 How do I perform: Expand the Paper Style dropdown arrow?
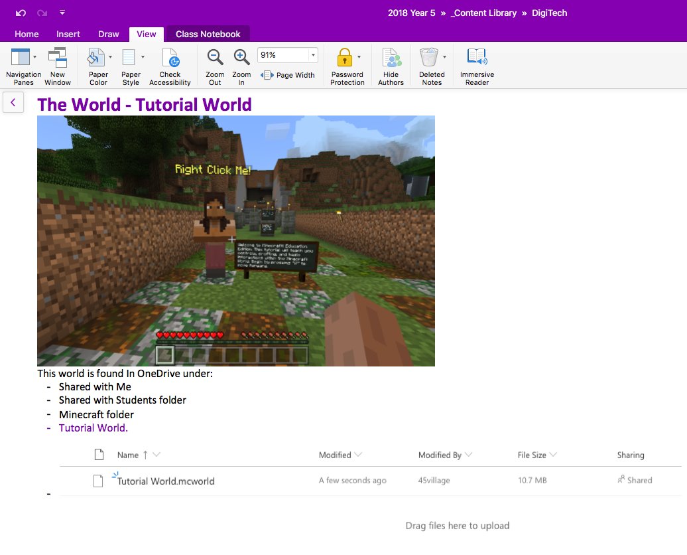(143, 57)
